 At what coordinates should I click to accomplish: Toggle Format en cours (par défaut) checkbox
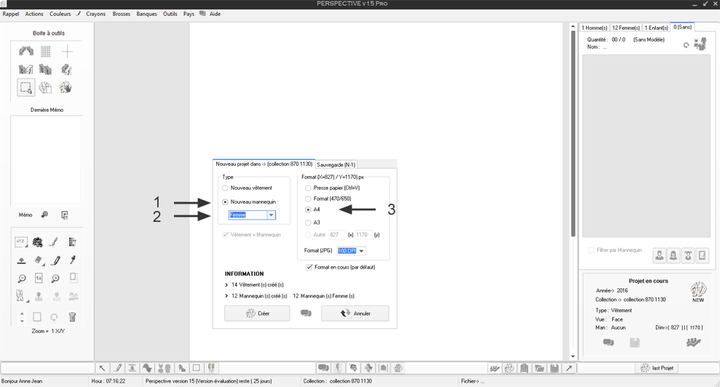(309, 267)
